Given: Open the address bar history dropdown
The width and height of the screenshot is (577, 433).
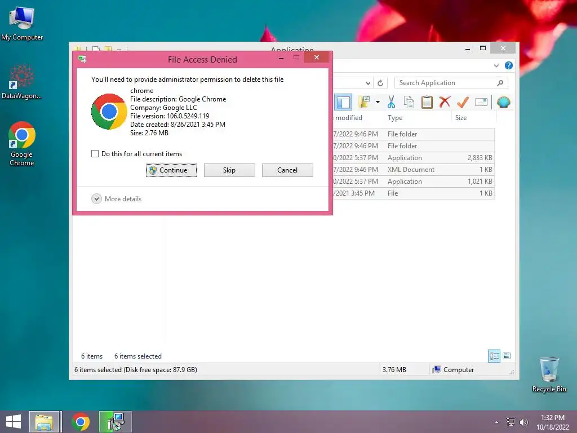Looking at the screenshot, I should pyautogui.click(x=367, y=83).
